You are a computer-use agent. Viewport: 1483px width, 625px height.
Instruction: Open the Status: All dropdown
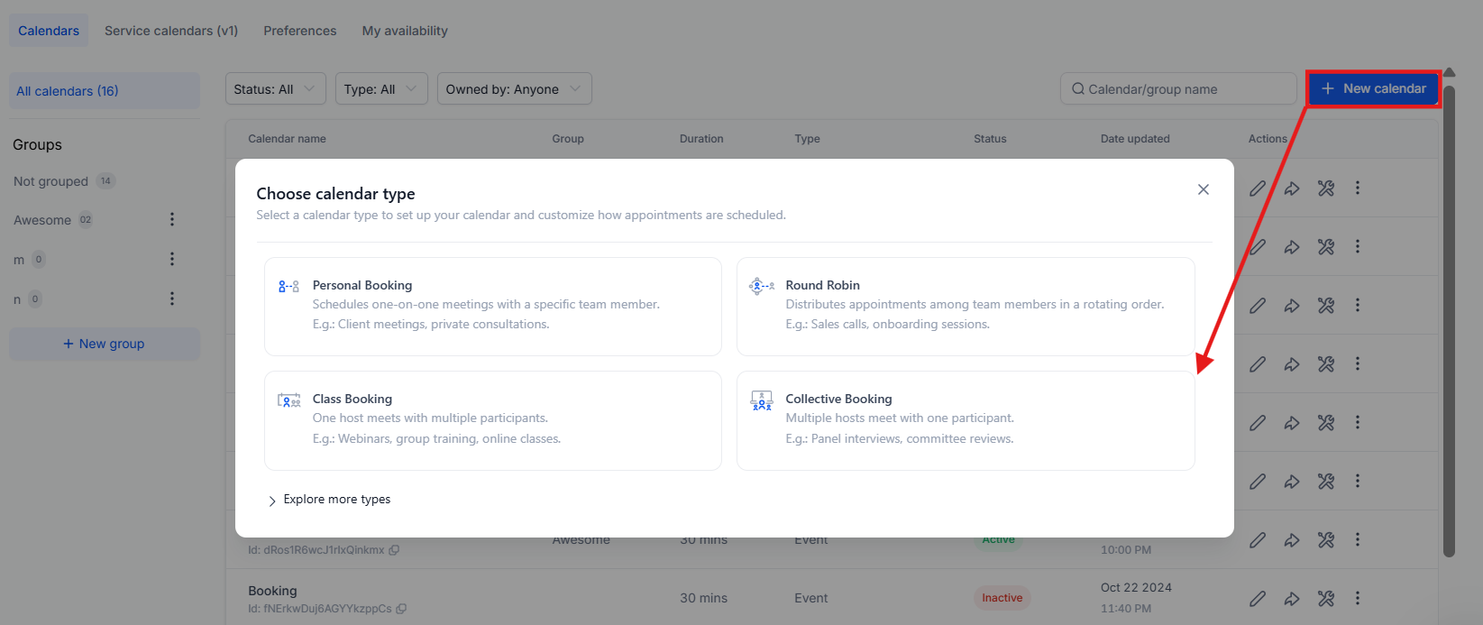click(x=275, y=89)
